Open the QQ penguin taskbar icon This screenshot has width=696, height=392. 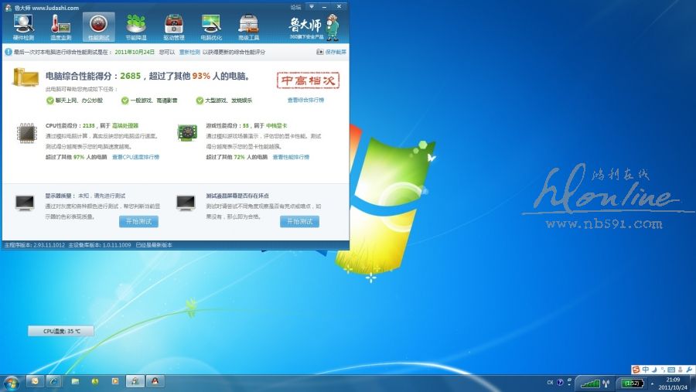tap(155, 381)
